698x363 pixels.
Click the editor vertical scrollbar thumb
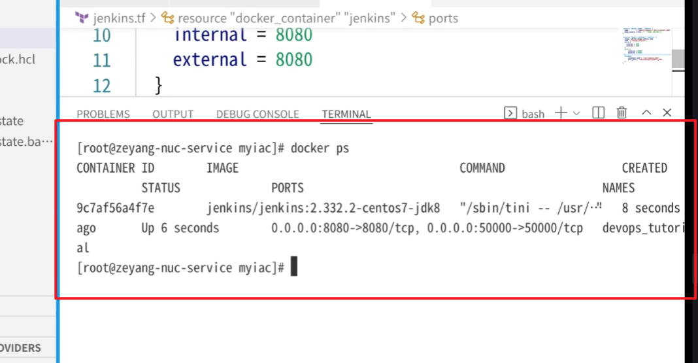678,60
